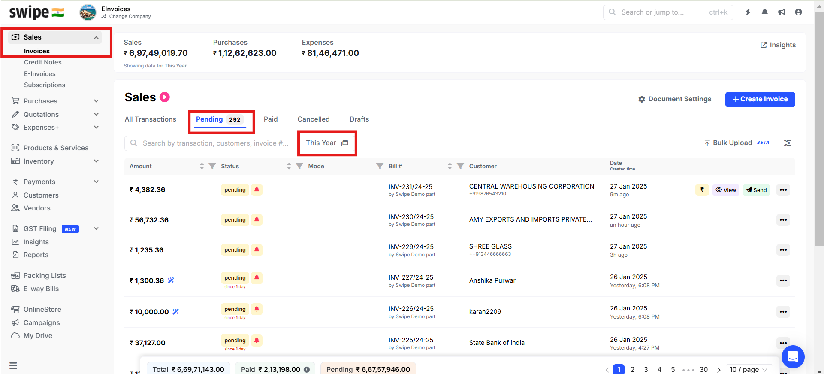Go to page 2 of results
This screenshot has width=824, height=374.
(632, 369)
